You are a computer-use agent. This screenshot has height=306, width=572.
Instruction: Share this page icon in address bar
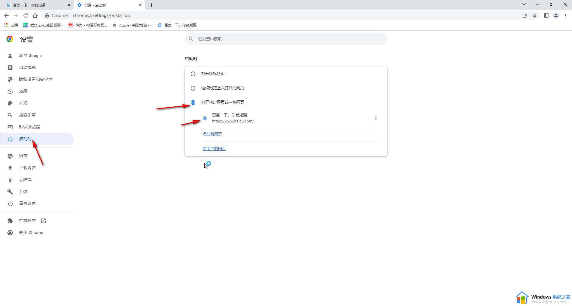525,15
